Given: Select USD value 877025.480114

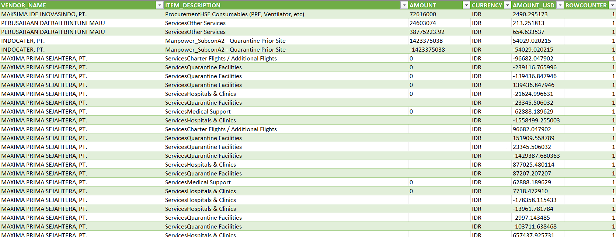Looking at the screenshot, I should [538, 164].
